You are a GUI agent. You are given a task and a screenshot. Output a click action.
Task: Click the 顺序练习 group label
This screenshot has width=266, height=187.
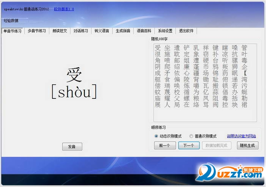(158, 127)
